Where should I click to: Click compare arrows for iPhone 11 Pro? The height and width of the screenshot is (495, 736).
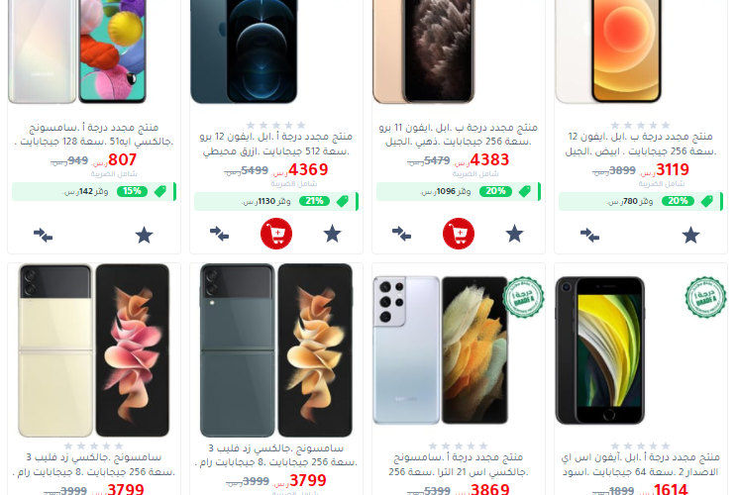point(401,234)
